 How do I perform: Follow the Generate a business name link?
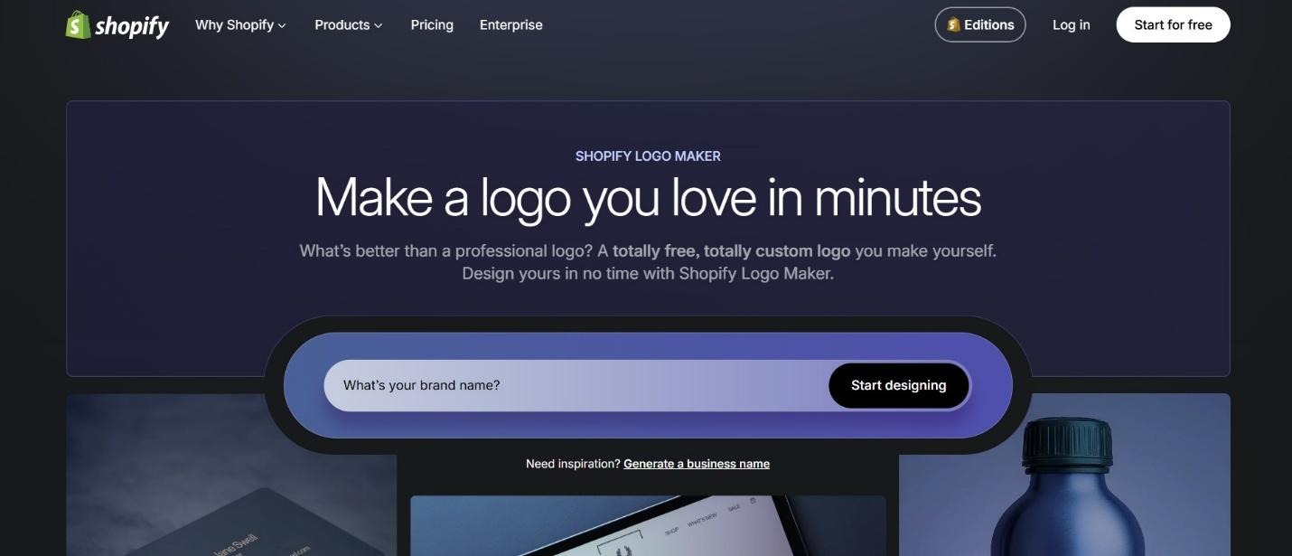point(697,464)
